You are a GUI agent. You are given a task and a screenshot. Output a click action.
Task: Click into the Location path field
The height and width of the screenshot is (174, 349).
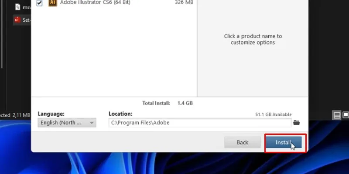(x=200, y=123)
